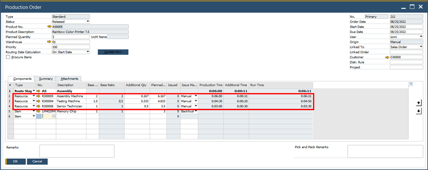The width and height of the screenshot is (428, 170).
Task: Open link arrow for route stage AS
Action: pyautogui.click(x=39, y=91)
